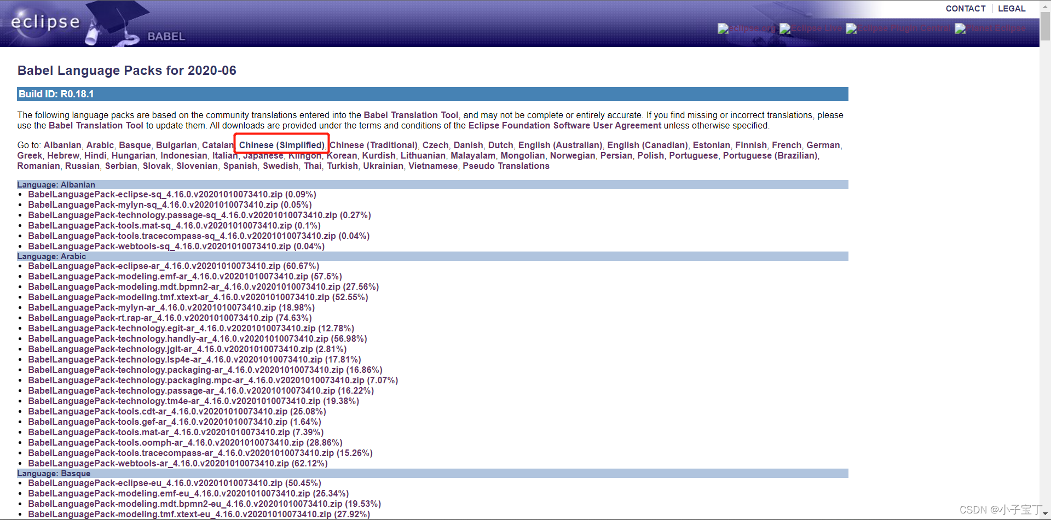Screen dimensions: 1051x520
Task: Select the Portuguese (Brazilian) link
Action: coord(770,155)
